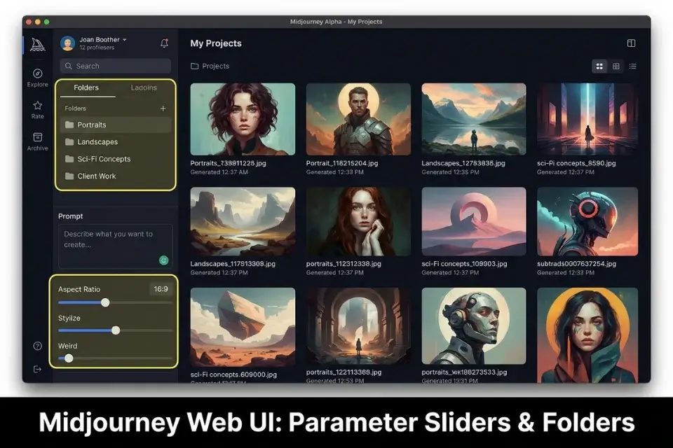Adjust the Aspect Ratio slider handle
Screen dimensions: 673x448
coord(105,302)
